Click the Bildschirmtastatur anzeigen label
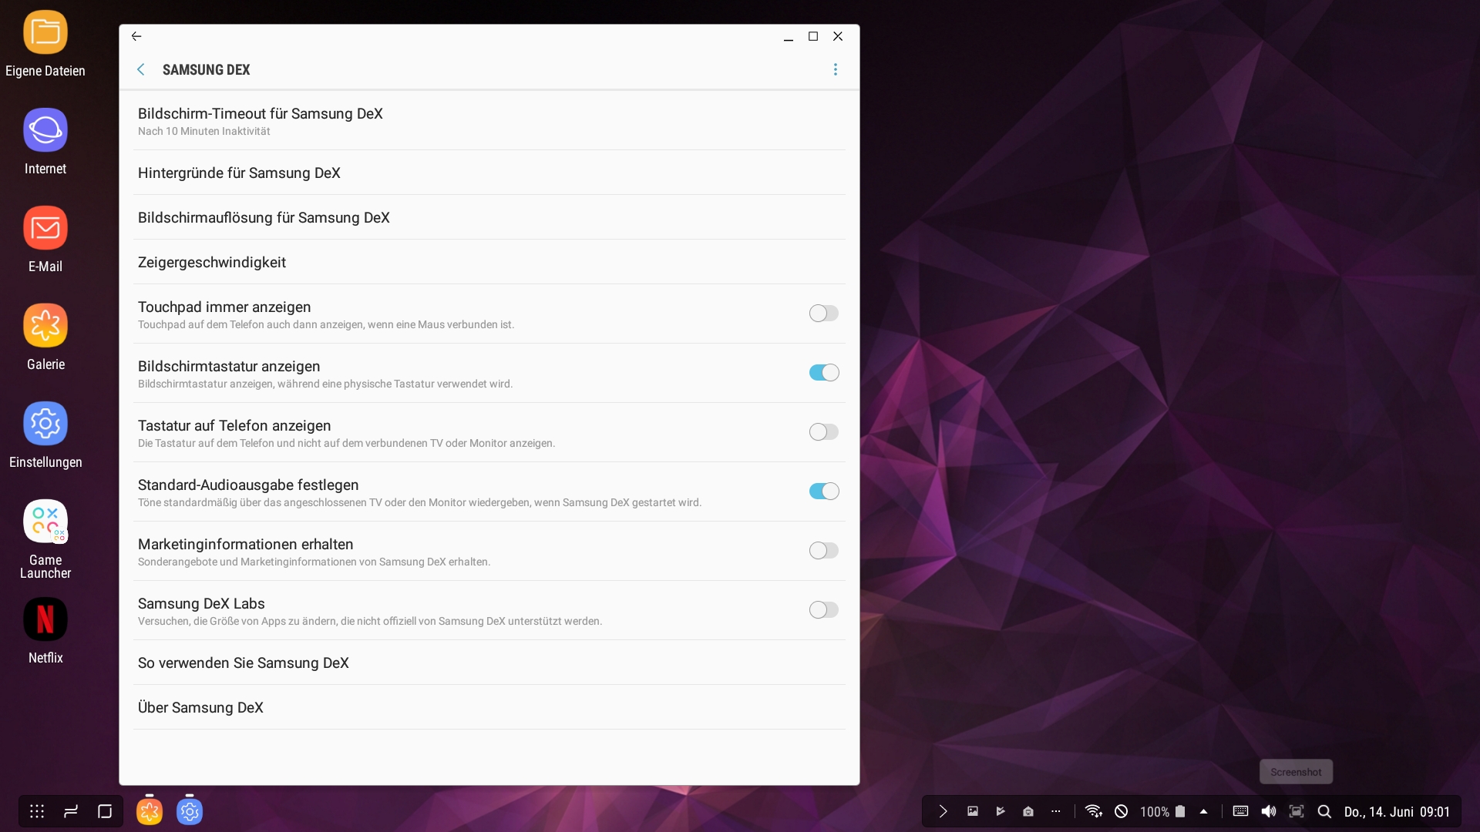 [x=229, y=366]
